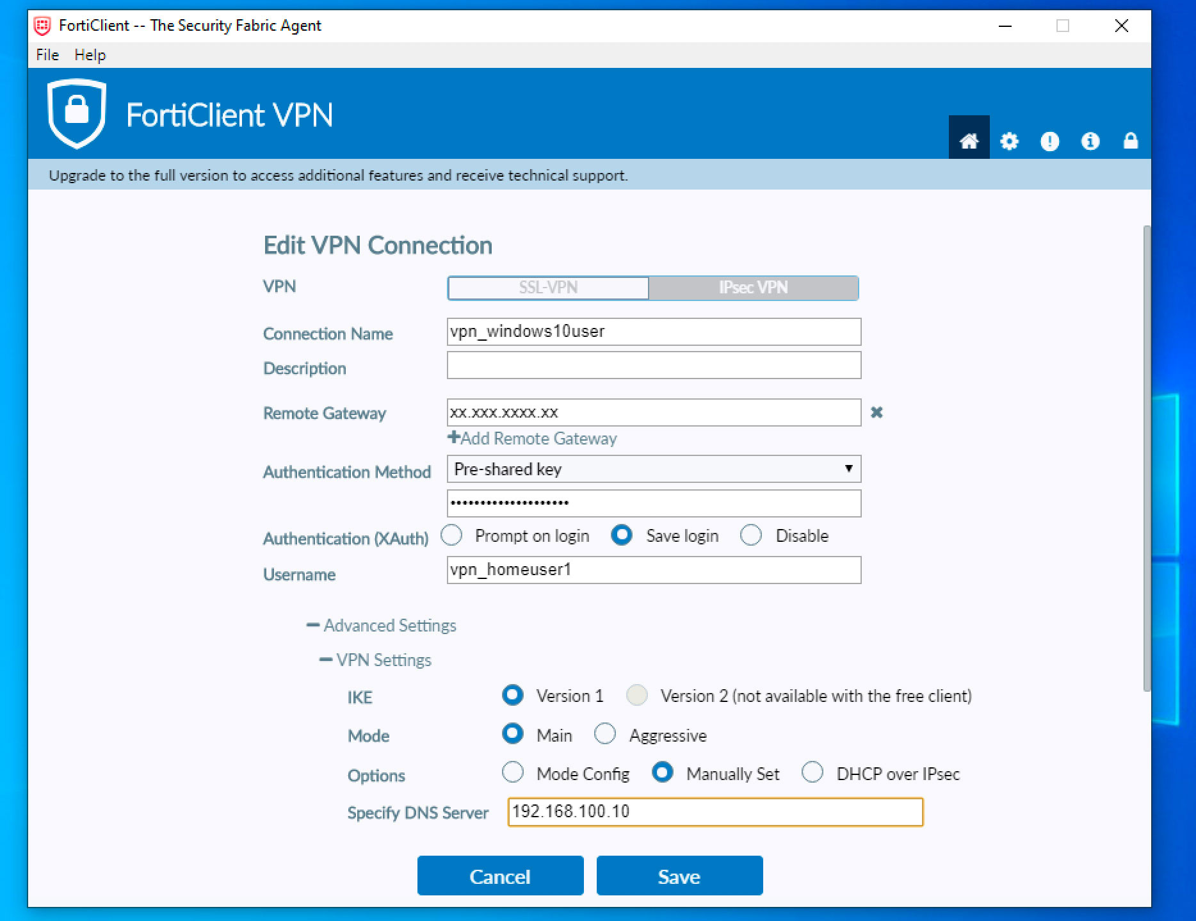Switch to the IPsec VPN tab
This screenshot has width=1196, height=921.
click(x=754, y=288)
